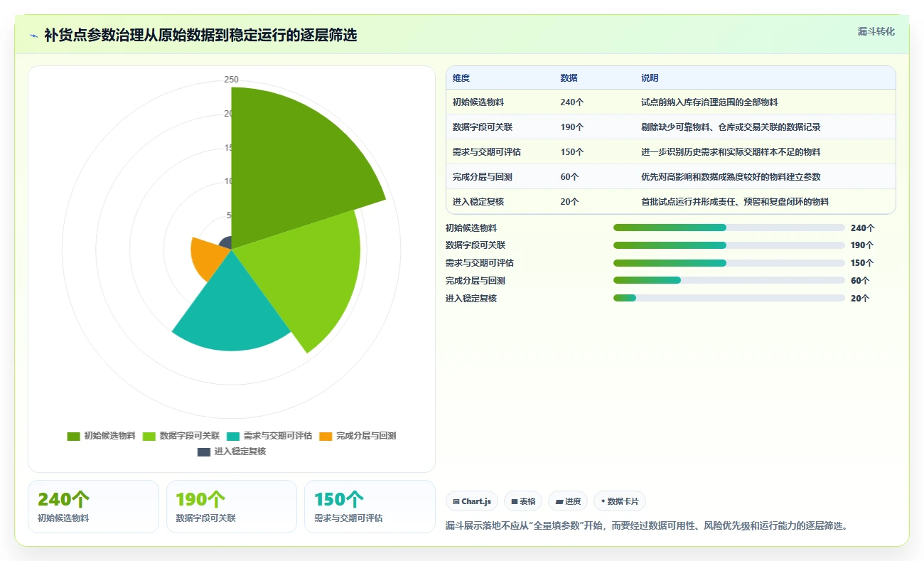Click the footer note starting with 漏斗展示落地
The height and width of the screenshot is (561, 924).
pyautogui.click(x=647, y=526)
